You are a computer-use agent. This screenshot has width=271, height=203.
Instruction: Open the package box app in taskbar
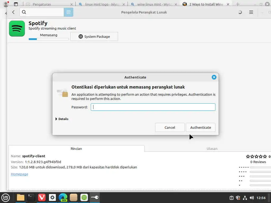(x=74, y=197)
